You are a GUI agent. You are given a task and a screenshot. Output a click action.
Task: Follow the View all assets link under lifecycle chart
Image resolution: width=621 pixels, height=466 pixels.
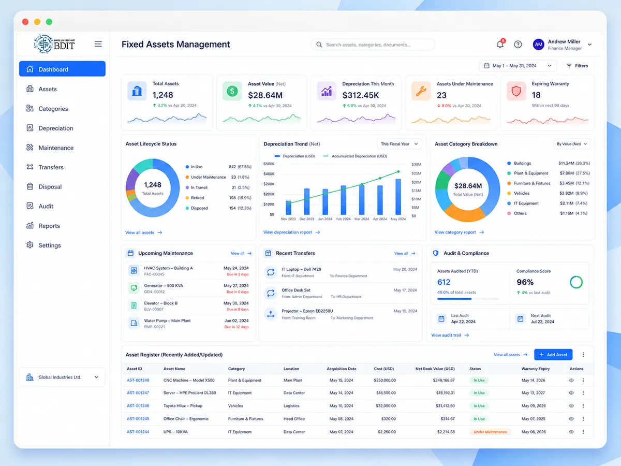click(144, 232)
